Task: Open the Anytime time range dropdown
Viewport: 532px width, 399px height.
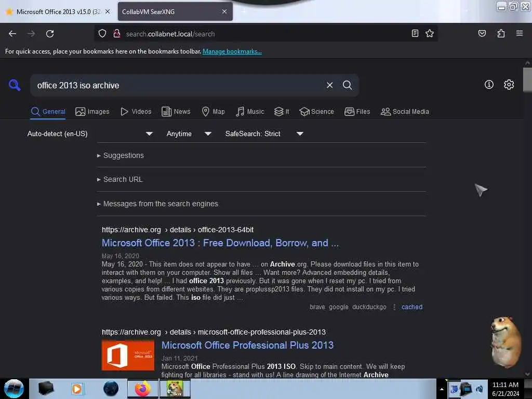Action: click(189, 134)
